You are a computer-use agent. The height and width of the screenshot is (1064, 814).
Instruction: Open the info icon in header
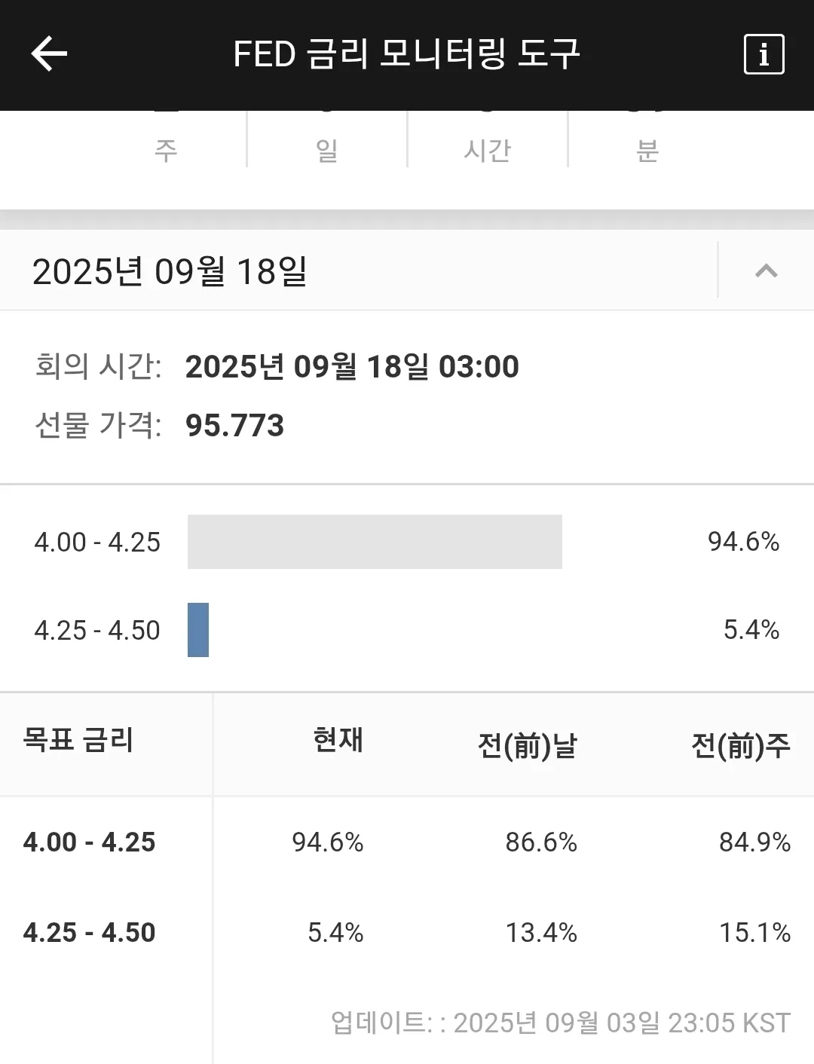click(764, 54)
